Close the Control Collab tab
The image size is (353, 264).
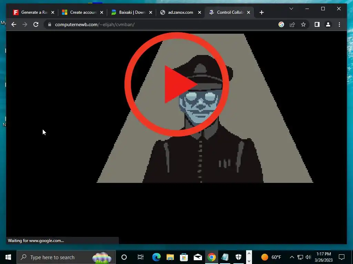coord(249,12)
